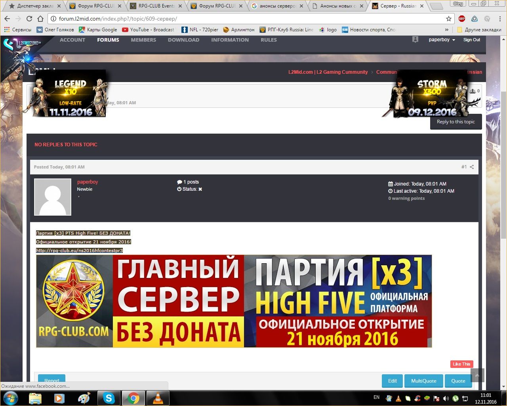
Task: Expand the Другие закладки folder
Action: coord(479,30)
